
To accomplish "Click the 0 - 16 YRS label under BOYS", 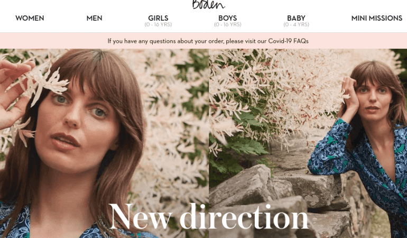I will pos(228,25).
